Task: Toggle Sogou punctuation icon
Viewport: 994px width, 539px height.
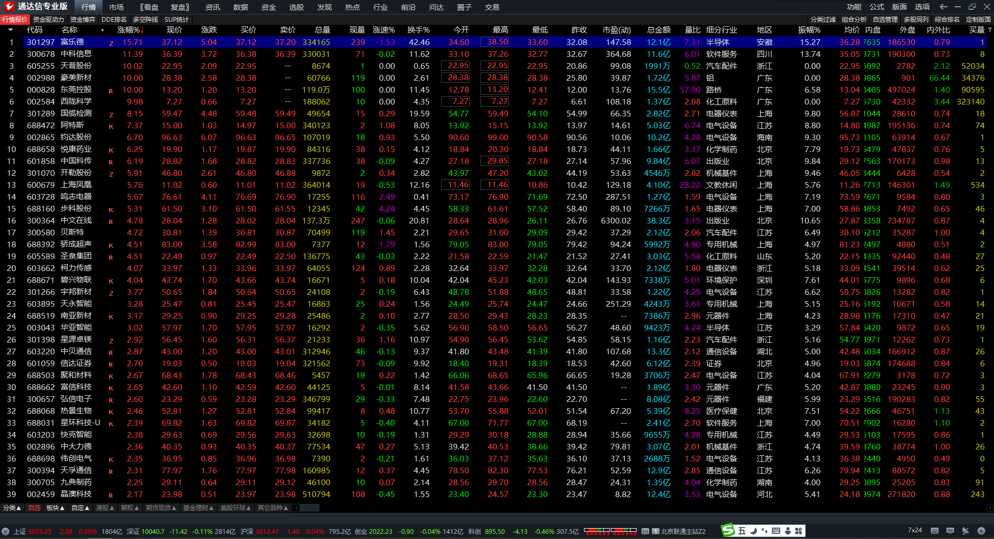Action: (x=765, y=531)
